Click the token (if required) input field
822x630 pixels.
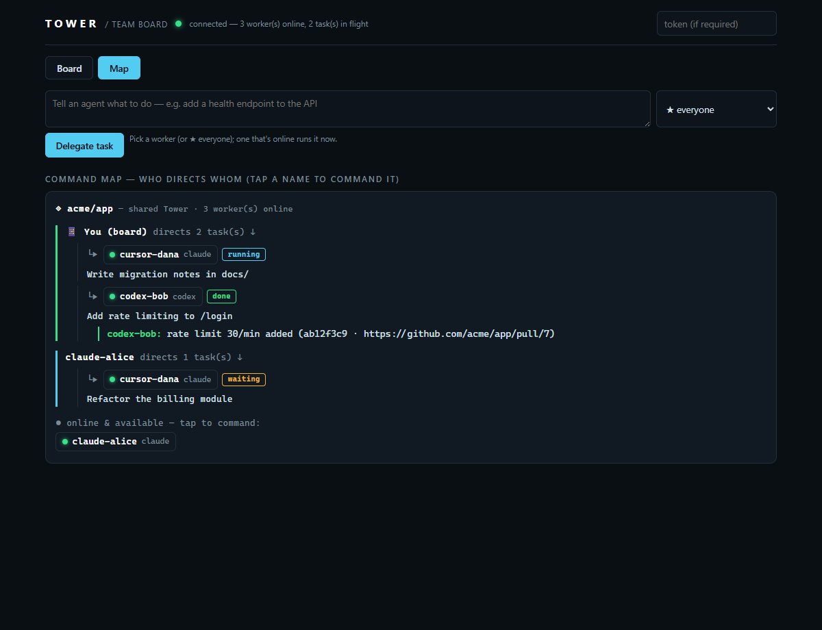tap(717, 23)
